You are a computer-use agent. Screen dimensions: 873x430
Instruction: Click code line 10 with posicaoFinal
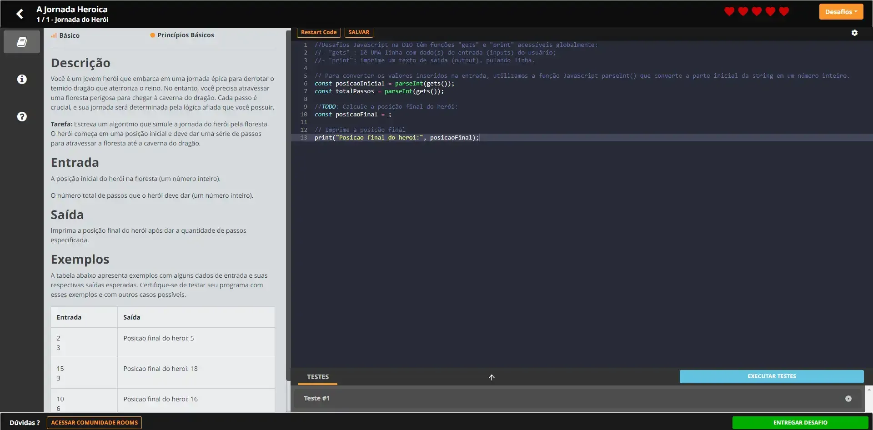pyautogui.click(x=353, y=115)
